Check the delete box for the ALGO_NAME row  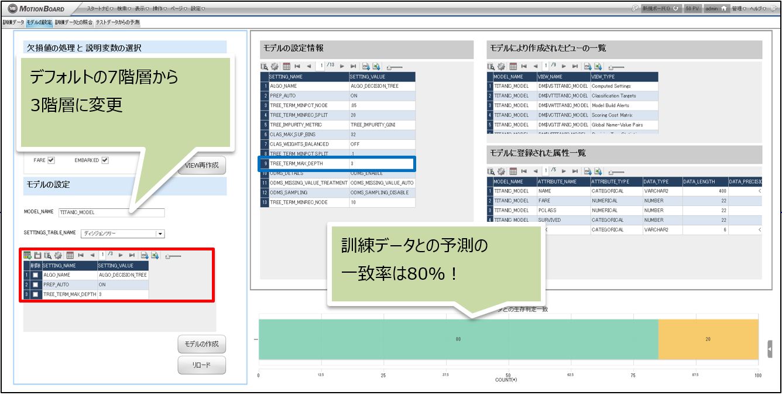point(35,275)
